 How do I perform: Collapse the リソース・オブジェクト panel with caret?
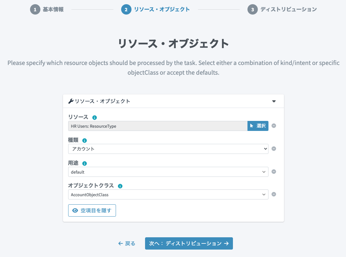pos(274,101)
